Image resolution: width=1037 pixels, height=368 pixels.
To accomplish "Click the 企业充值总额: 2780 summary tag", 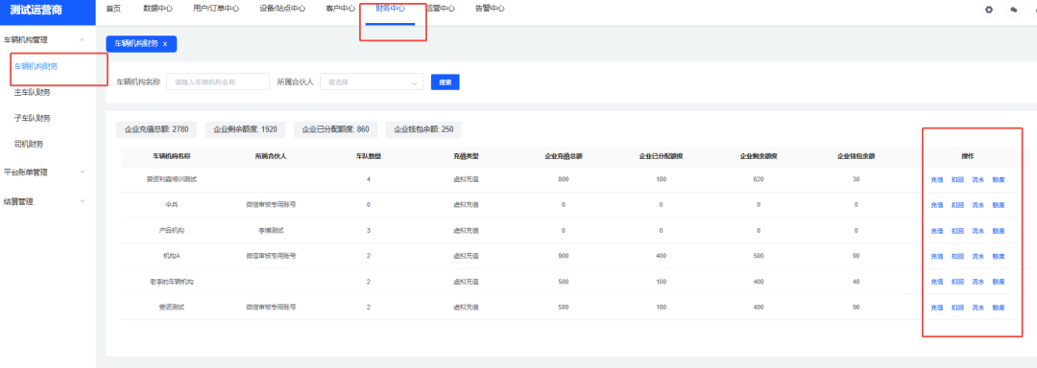I will point(157,129).
